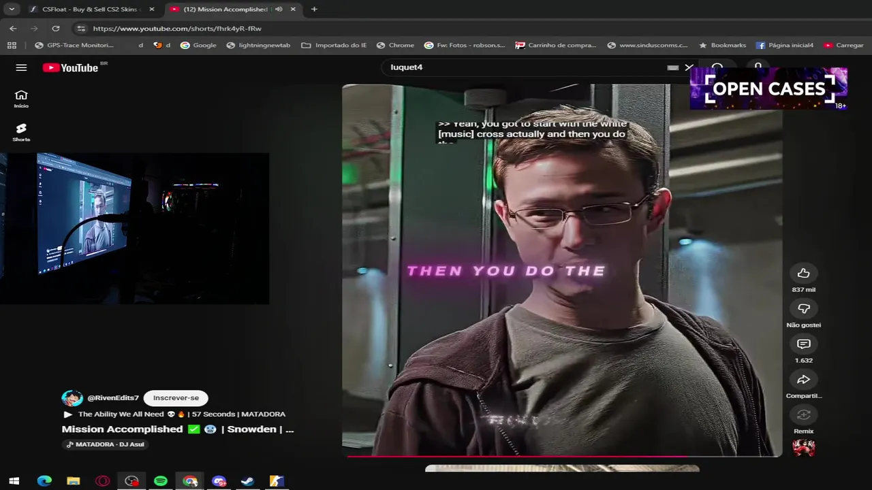Click the OPEN CASES ad banner
Screen dimensions: 872x490
click(x=768, y=88)
